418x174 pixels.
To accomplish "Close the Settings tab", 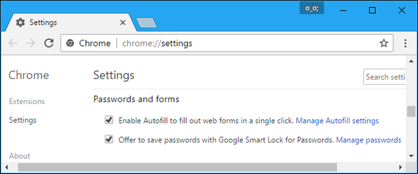I will point(122,23).
